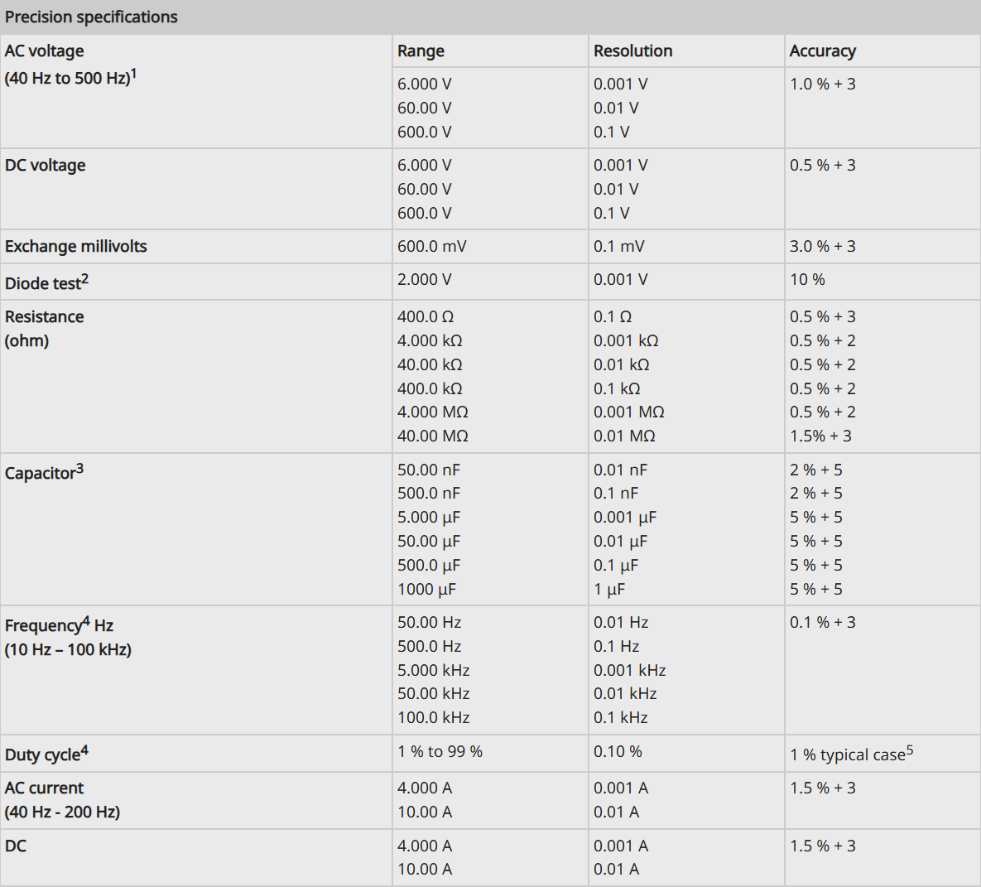
Task: Select the Accuracy column header
Action: [822, 51]
